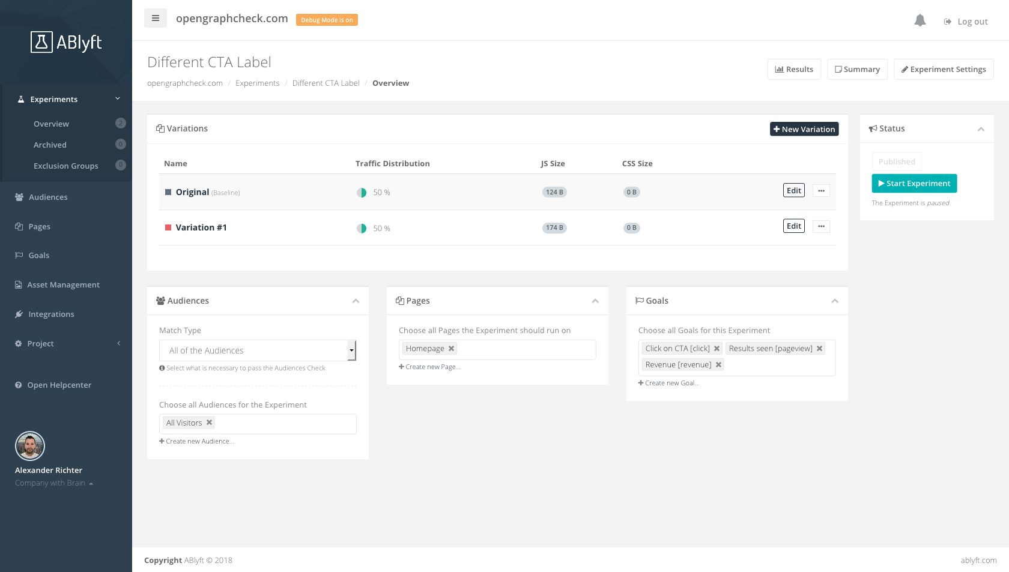Remove the Revenue goal tag
The image size is (1009, 572).
click(x=718, y=364)
